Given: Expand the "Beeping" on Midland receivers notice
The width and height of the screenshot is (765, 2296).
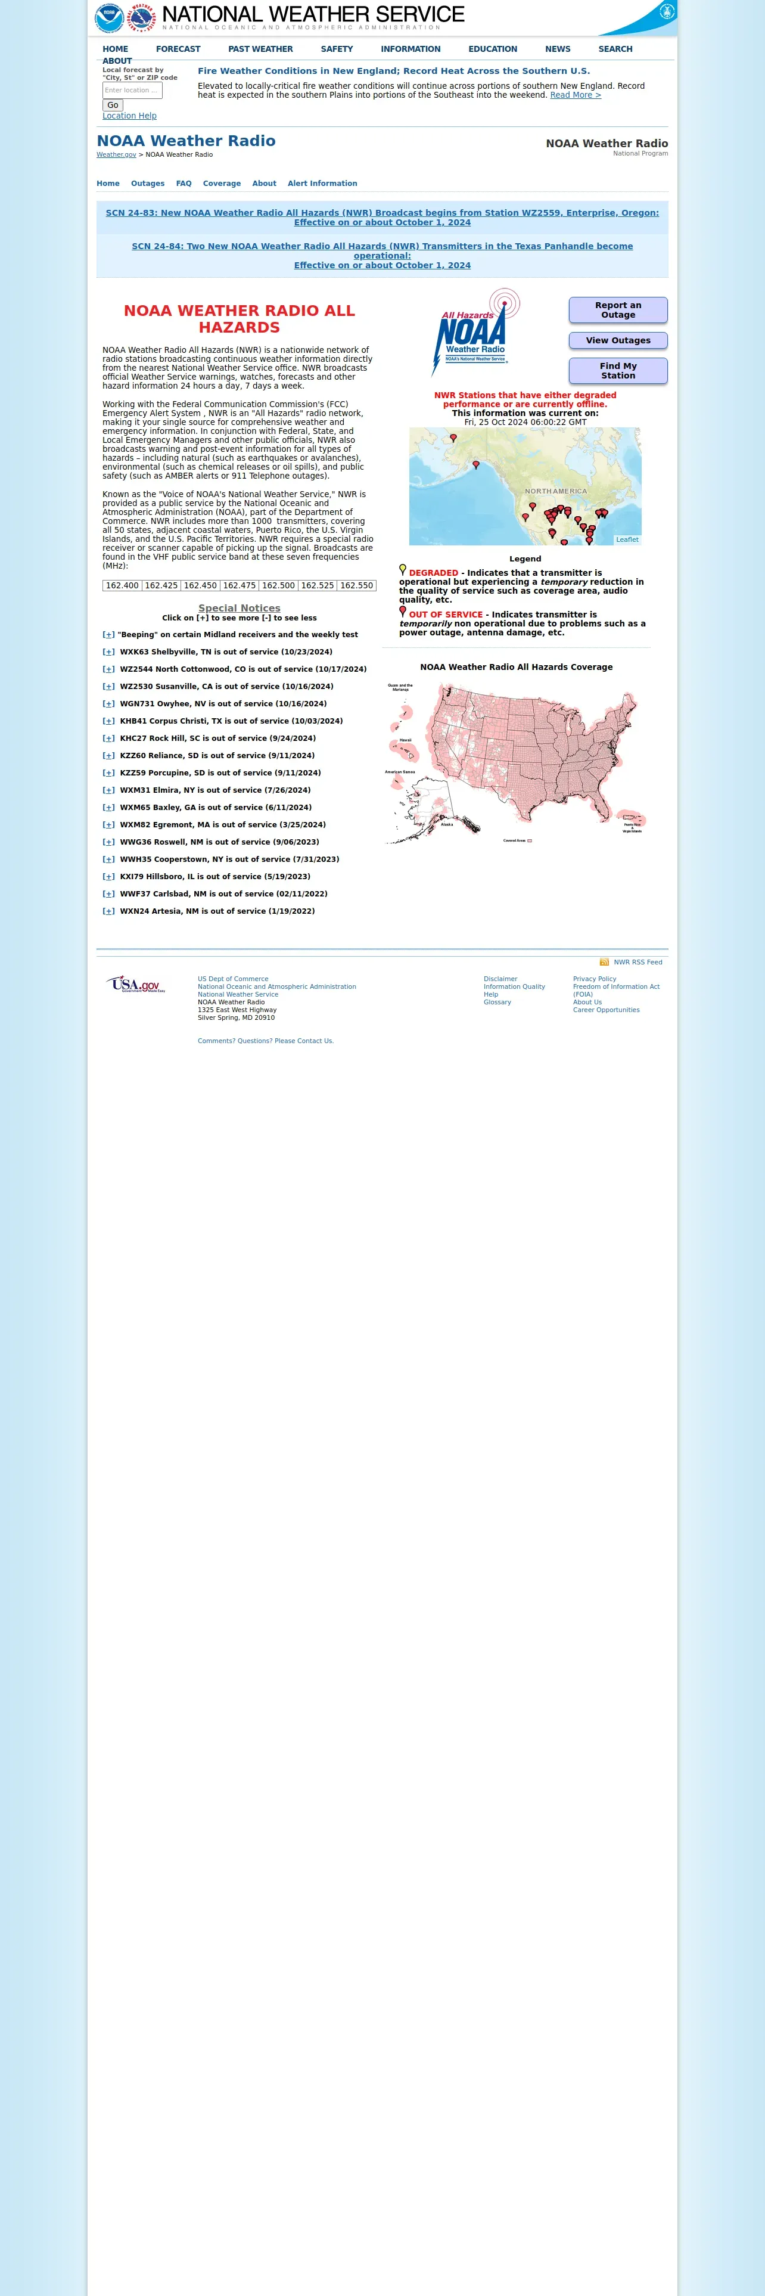Looking at the screenshot, I should pos(108,635).
